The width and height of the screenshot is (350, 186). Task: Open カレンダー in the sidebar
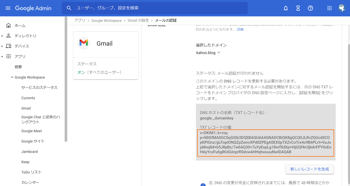(x=30, y=183)
